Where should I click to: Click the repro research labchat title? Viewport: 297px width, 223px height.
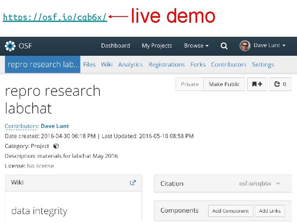[x=53, y=100]
